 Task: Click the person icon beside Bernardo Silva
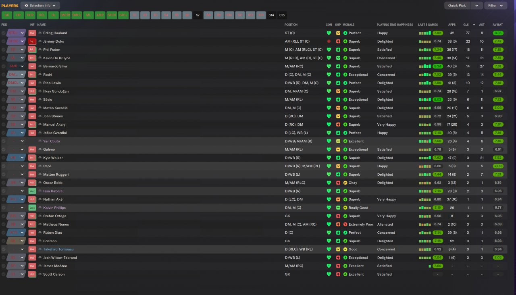(x=40, y=66)
